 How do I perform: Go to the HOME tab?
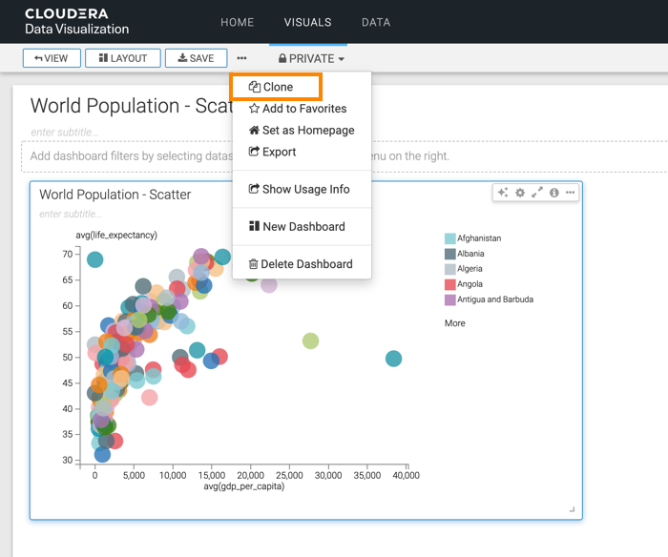tap(237, 22)
